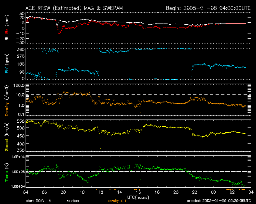Click the '180' tick on the Phi axis
The height and width of the screenshot is (204, 256).
(x=21, y=64)
